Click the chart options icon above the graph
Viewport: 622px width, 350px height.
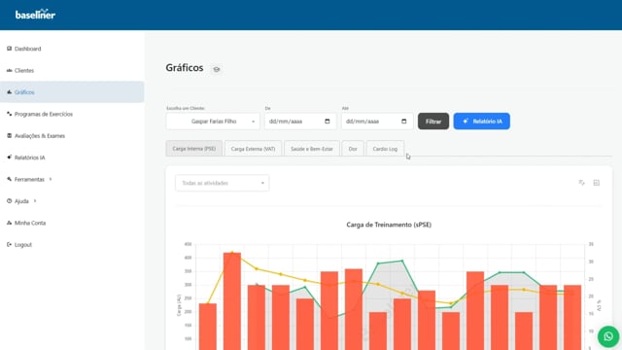(581, 183)
